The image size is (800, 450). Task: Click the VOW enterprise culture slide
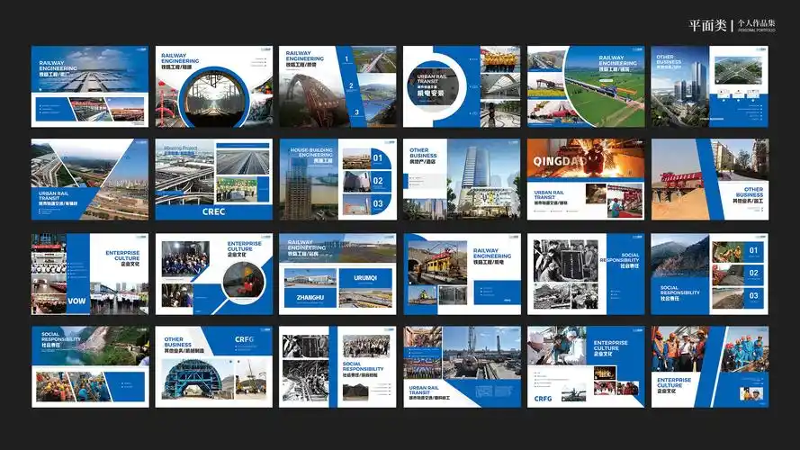89,274
